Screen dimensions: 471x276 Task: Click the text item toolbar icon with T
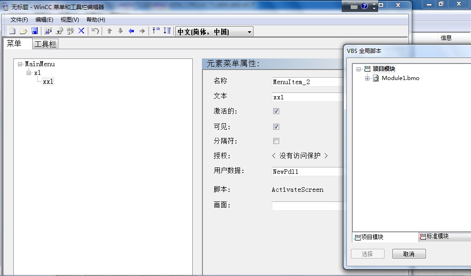click(x=59, y=31)
